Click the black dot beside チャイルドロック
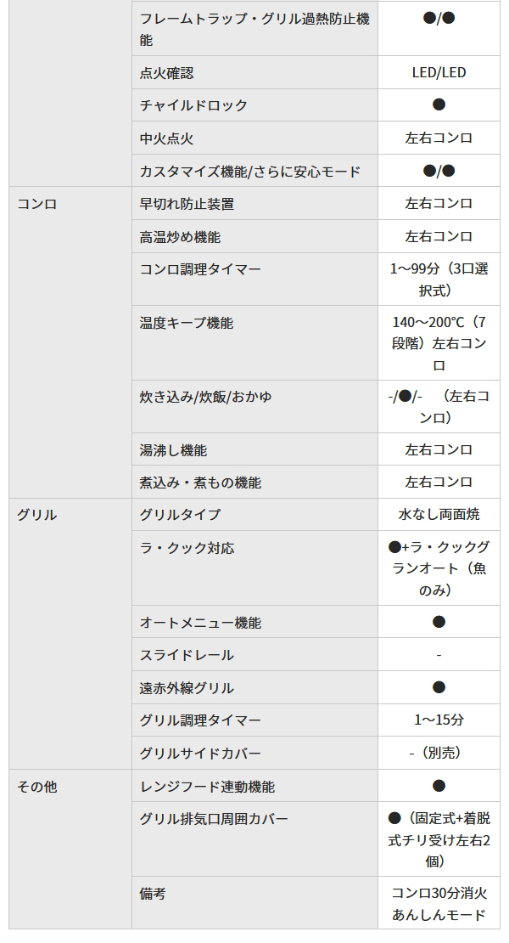 [439, 104]
